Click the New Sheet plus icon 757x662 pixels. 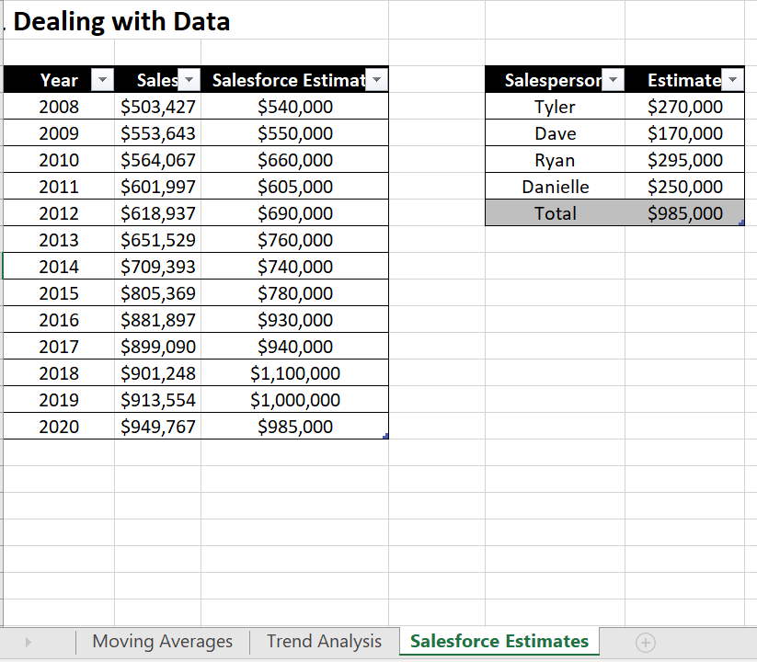pos(646,642)
